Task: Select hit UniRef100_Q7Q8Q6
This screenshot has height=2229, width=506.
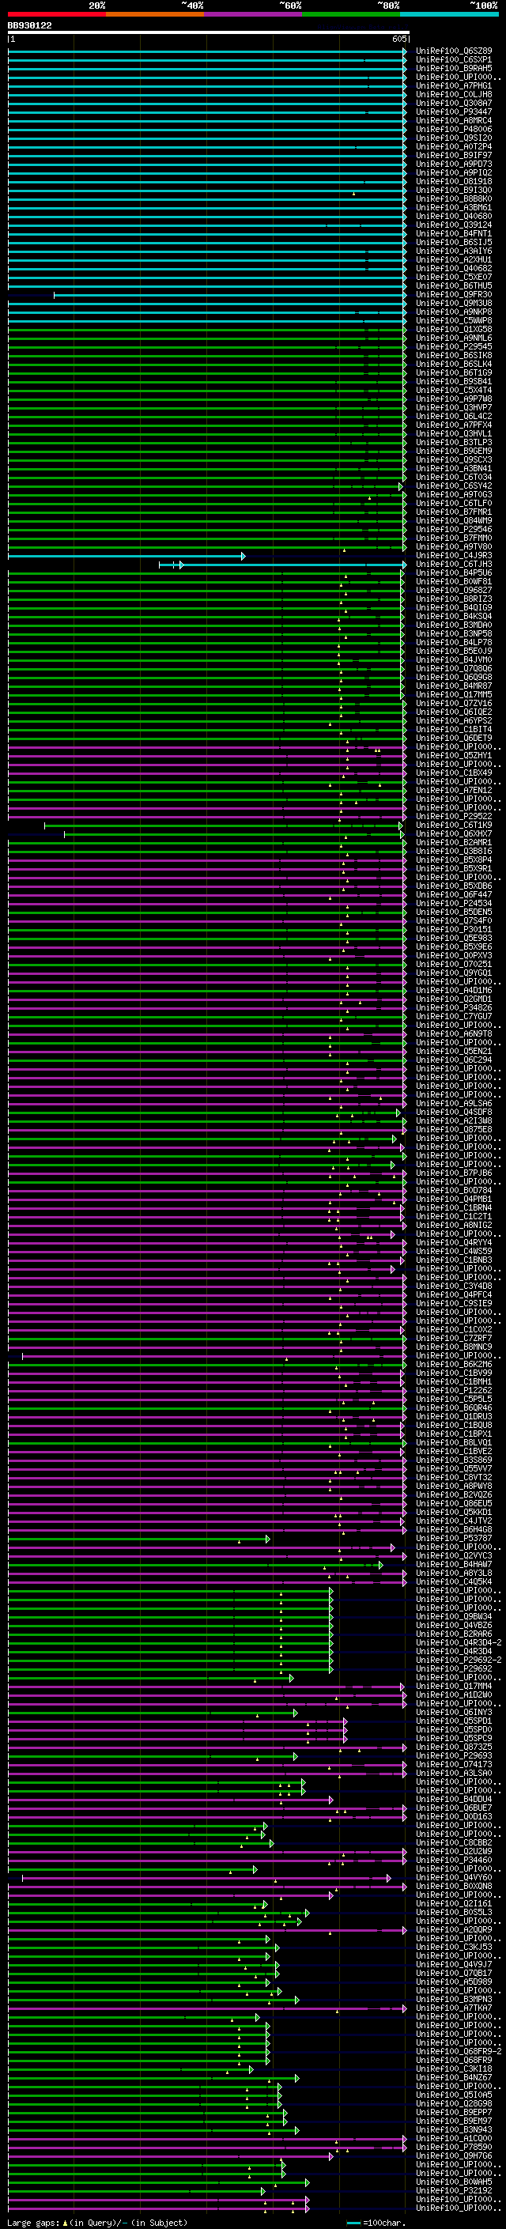Action: point(454,668)
